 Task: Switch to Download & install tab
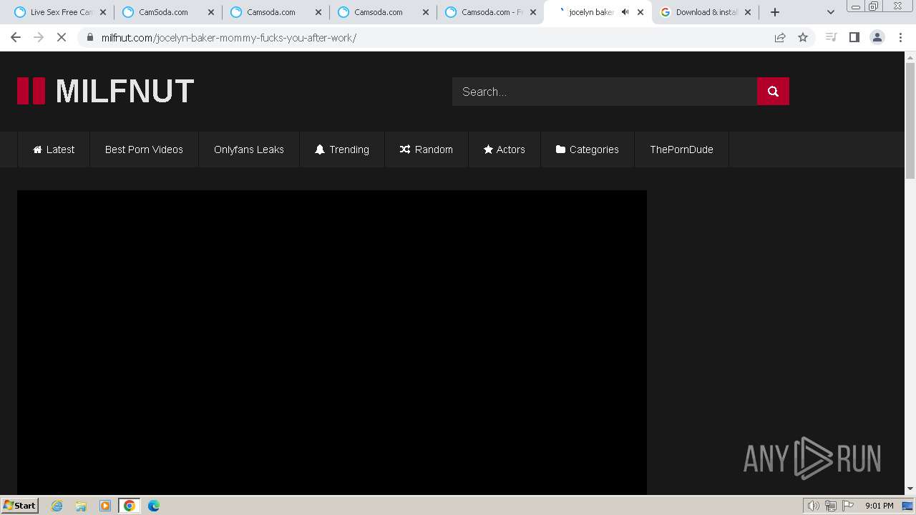tap(705, 12)
